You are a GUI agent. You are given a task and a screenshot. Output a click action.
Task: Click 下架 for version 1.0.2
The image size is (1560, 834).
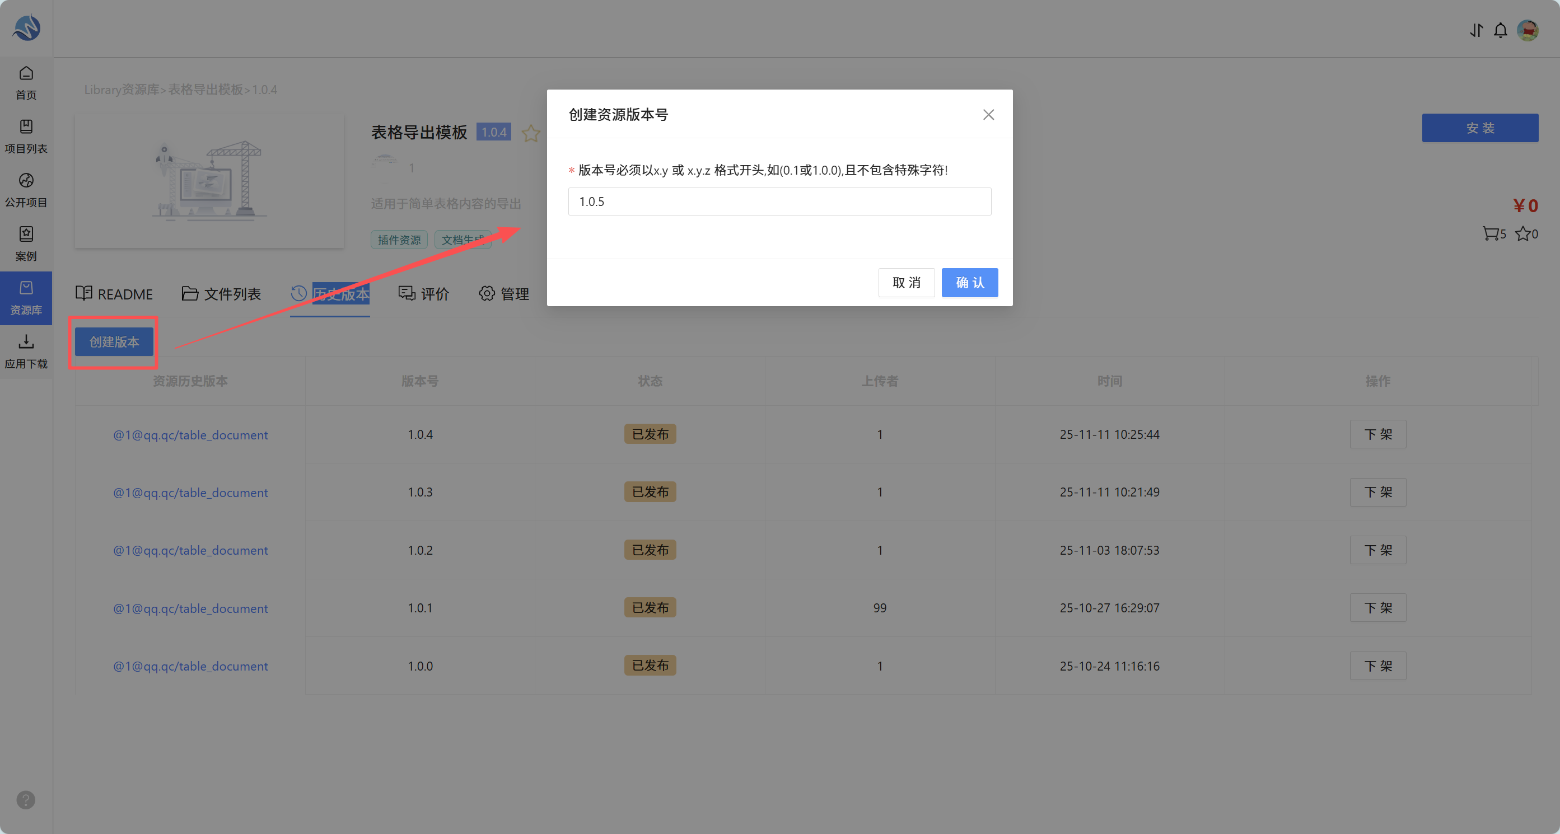tap(1377, 550)
